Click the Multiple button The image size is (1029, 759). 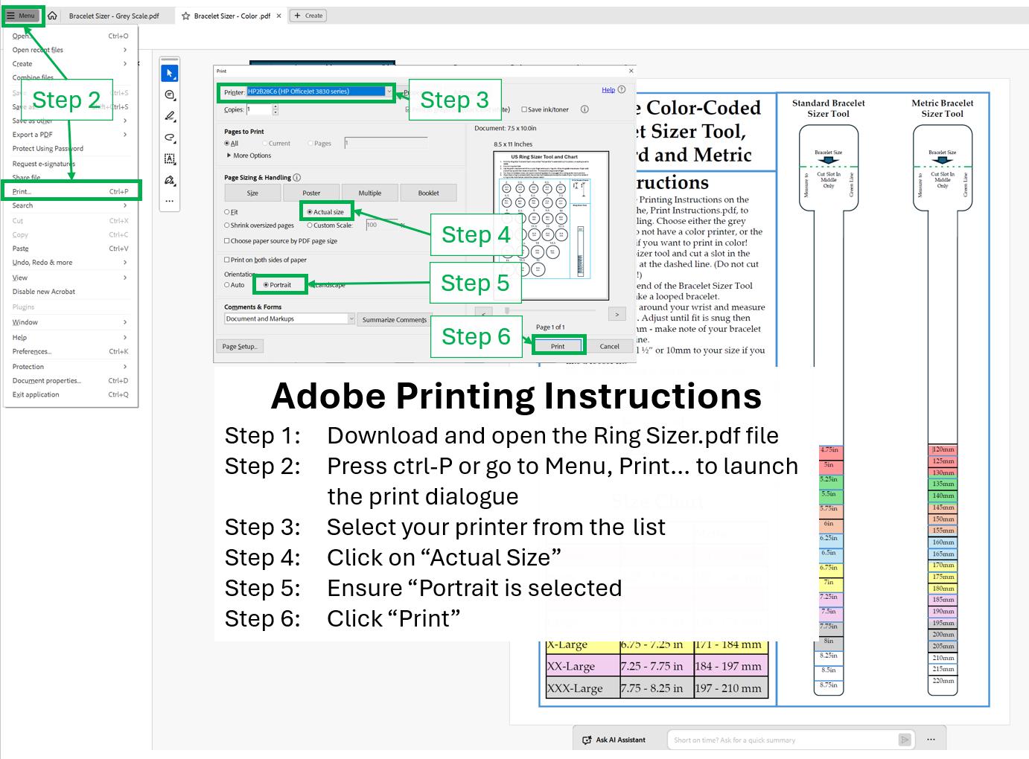point(370,193)
